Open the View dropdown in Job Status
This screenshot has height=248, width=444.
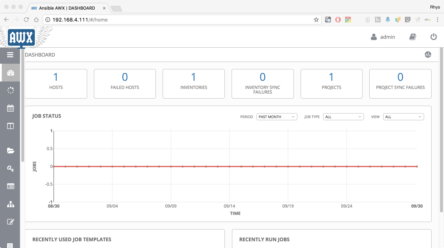pyautogui.click(x=403, y=117)
